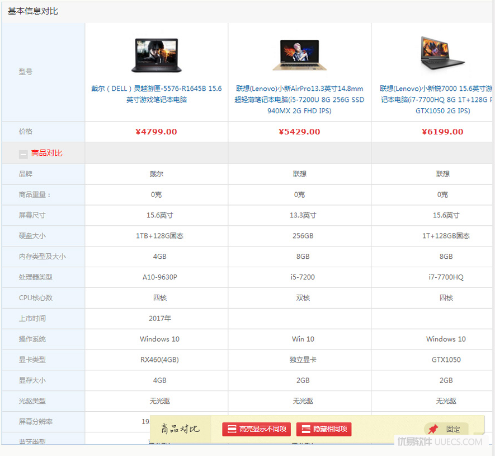This screenshot has height=456, width=495.
Task: Click the GTX1050 graphics card cell
Action: coord(446,360)
